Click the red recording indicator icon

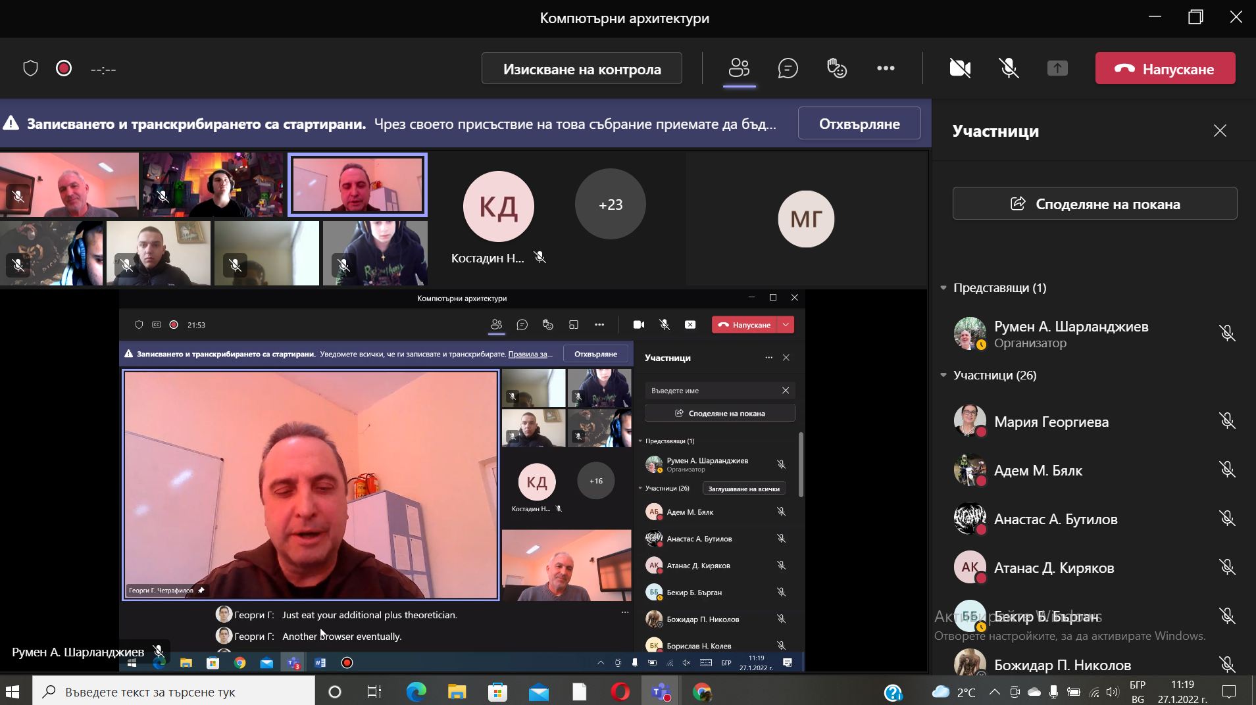64,68
